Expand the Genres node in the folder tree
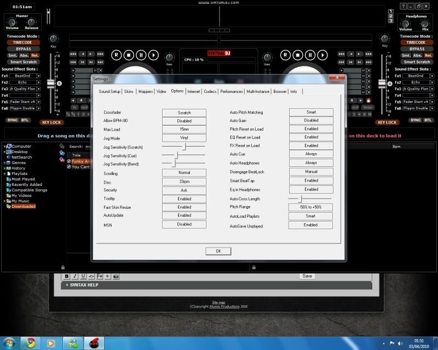438x350 pixels. coord(4,163)
